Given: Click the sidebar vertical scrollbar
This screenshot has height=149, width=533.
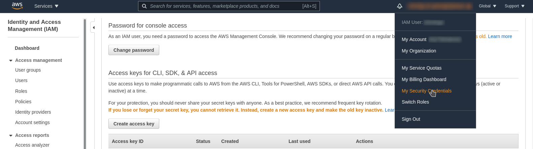Looking at the screenshot, I should (x=85, y=84).
